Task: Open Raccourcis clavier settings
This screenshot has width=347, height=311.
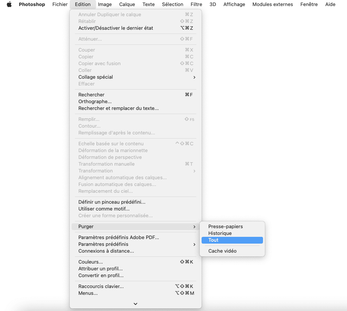Action: pyautogui.click(x=101, y=287)
